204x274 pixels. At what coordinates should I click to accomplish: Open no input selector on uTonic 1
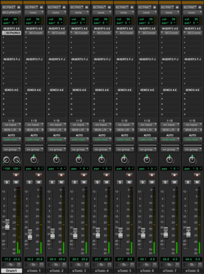pyautogui.click(x=34, y=124)
